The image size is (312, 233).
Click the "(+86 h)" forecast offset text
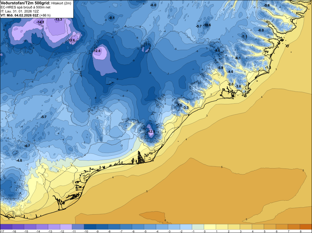(45, 15)
